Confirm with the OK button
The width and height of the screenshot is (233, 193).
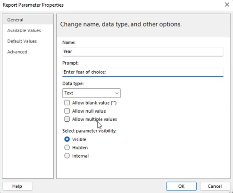[181, 186]
